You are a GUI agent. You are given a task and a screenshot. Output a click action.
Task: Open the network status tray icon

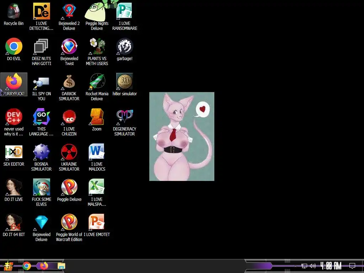tap(304, 266)
